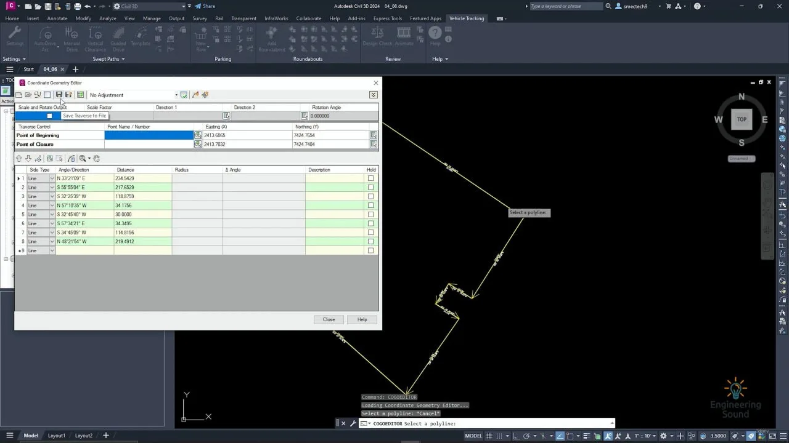789x443 pixels.
Task: Click the 3.5000 value in status bar
Action: tap(718, 436)
